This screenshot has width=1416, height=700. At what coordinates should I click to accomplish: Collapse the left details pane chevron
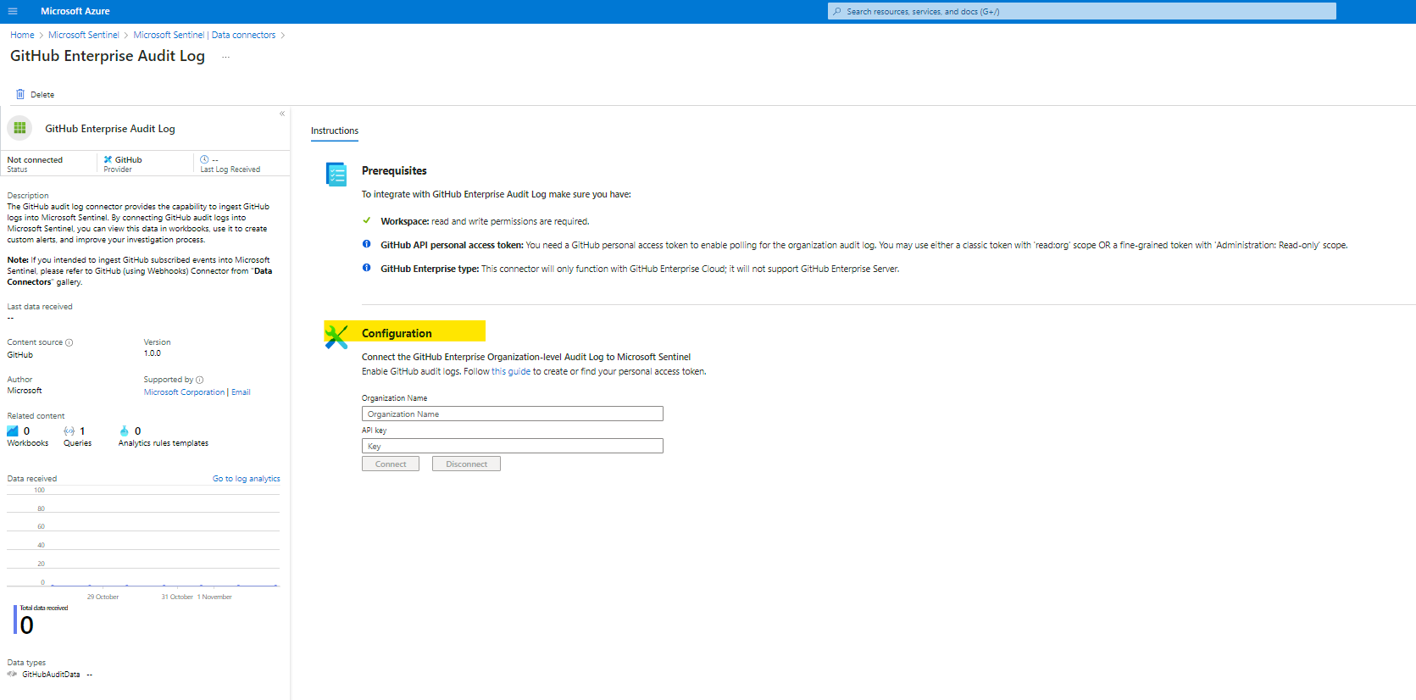pos(282,114)
